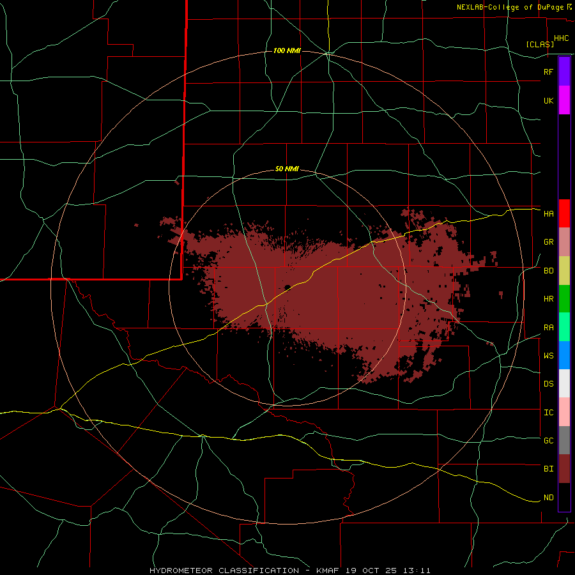
Task: Click the HHC product label
Action: coord(562,38)
